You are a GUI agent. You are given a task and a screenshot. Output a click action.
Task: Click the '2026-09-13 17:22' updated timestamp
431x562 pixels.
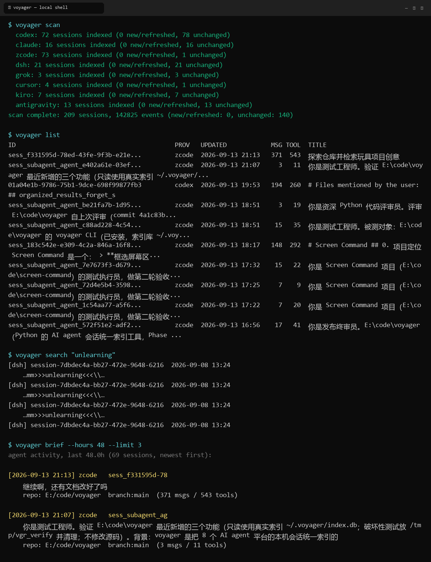[230, 305]
